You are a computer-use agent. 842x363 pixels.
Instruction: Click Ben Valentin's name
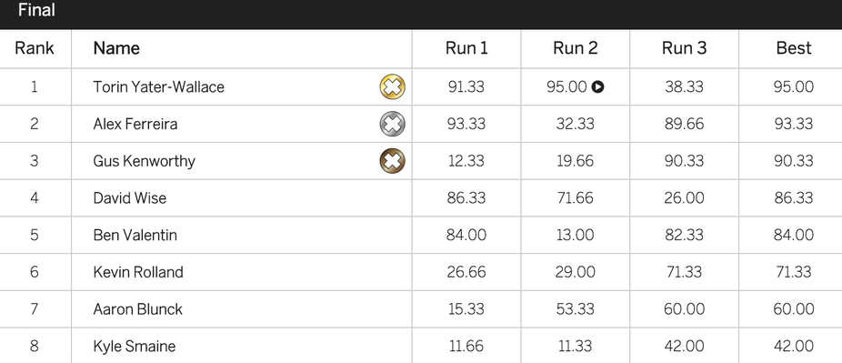click(x=135, y=236)
